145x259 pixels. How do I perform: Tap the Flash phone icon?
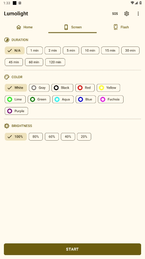116,27
